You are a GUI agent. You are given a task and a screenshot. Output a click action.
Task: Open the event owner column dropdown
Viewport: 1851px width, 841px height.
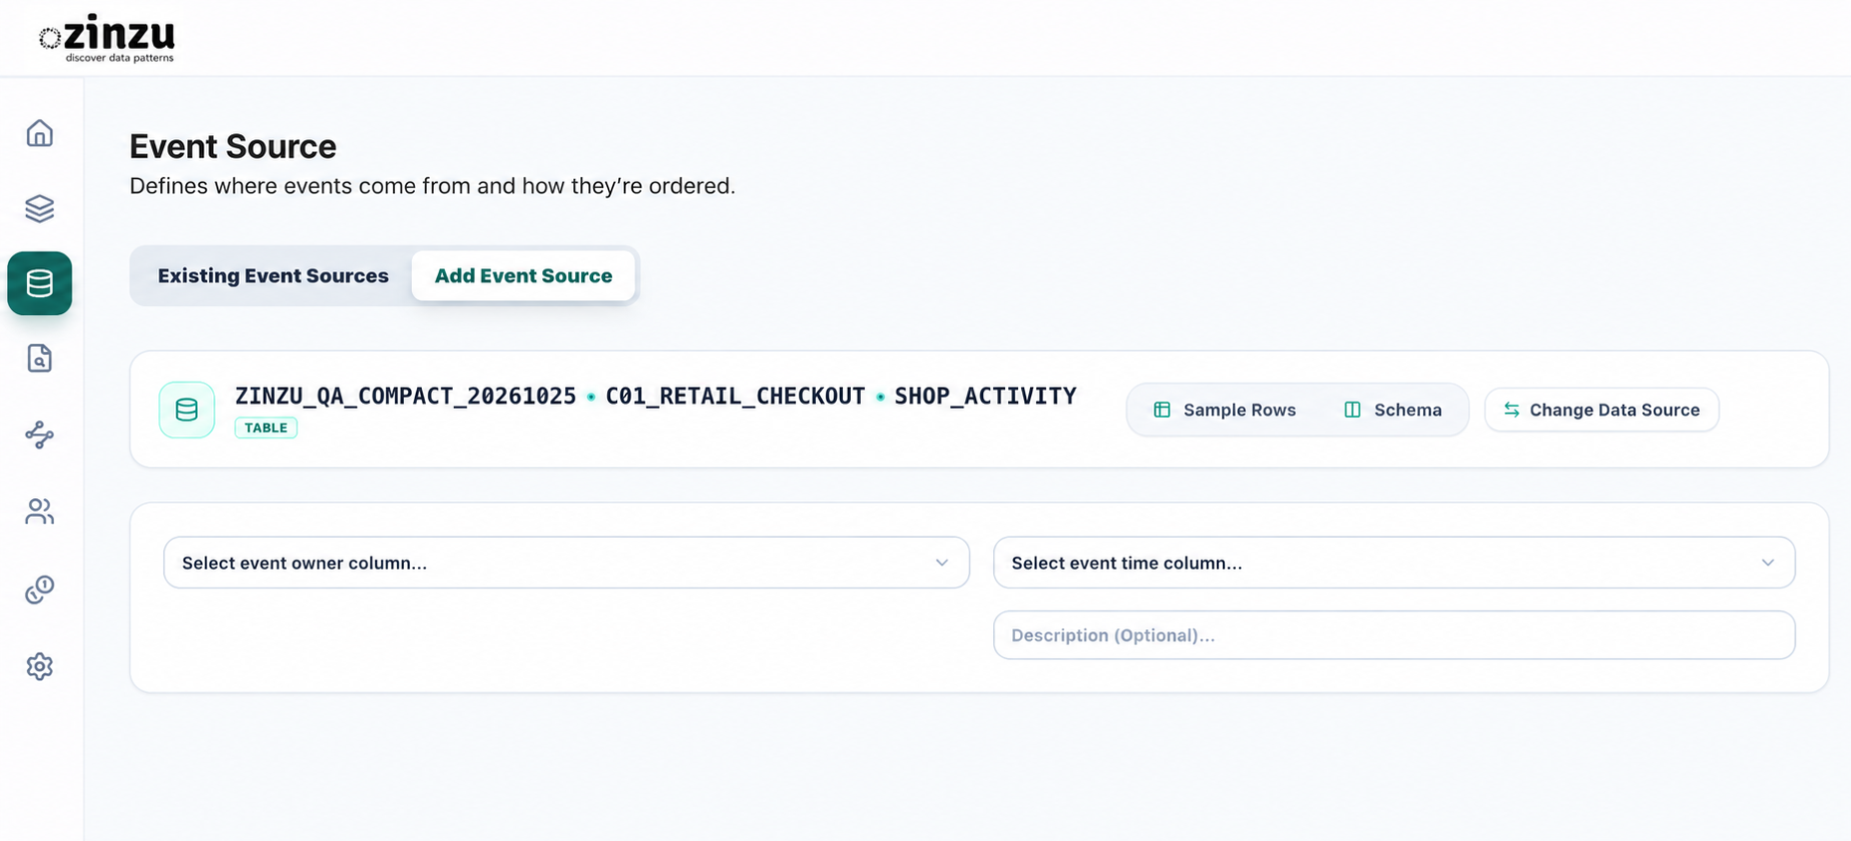(566, 563)
